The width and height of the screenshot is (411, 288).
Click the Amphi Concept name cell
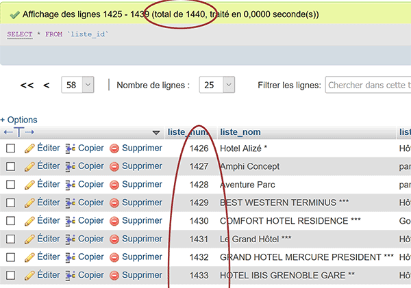click(x=250, y=166)
